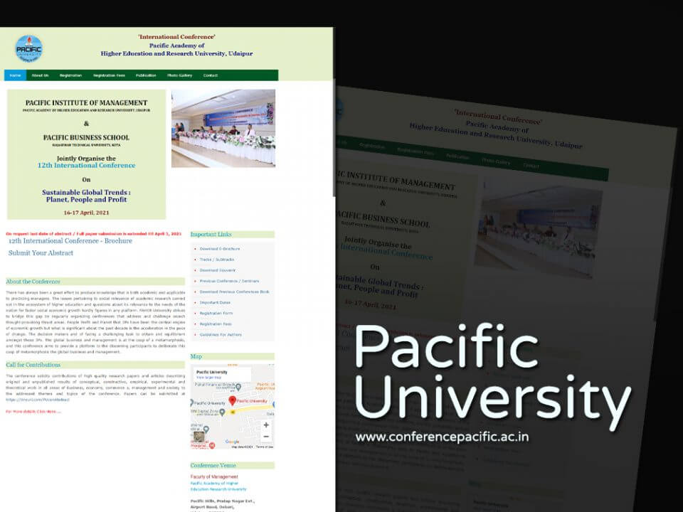Click the 12th International Conference heading text

(86, 166)
